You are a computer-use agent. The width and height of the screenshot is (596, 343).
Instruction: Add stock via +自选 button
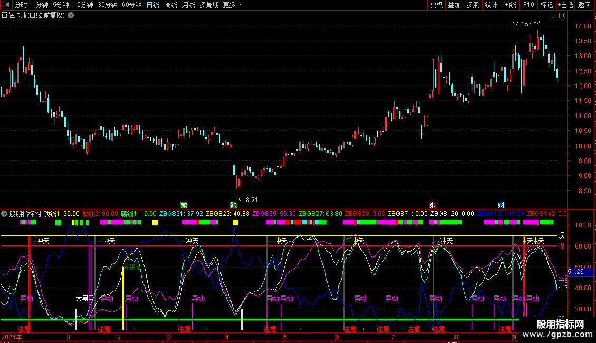(565, 5)
